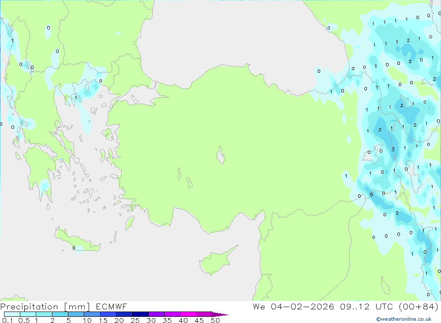Pick the 10–15 mm legend color swatch
The image size is (441, 323).
pos(92,314)
